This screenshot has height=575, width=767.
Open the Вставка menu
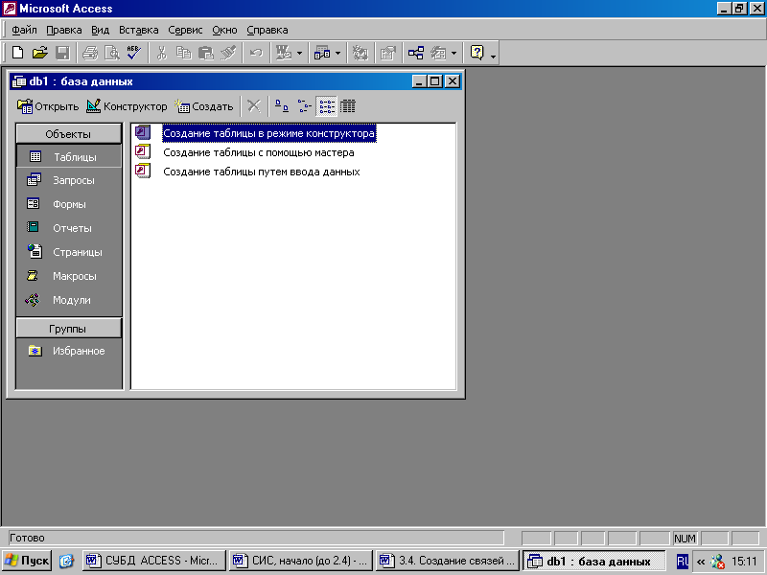(x=139, y=30)
